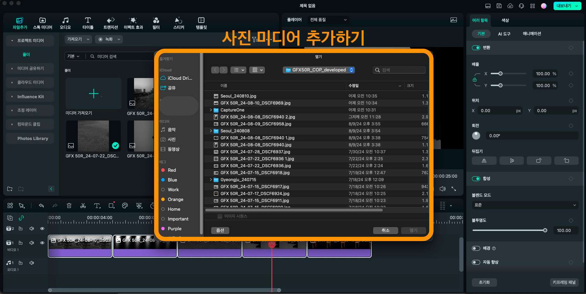Open the list view options dropdown in dialog

click(239, 70)
